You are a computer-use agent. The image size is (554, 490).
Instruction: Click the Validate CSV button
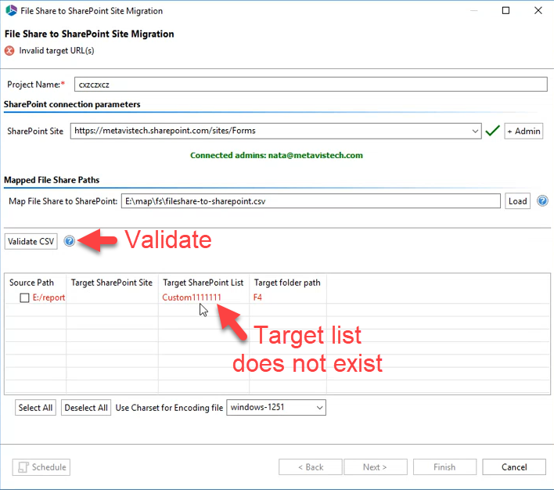(x=31, y=241)
